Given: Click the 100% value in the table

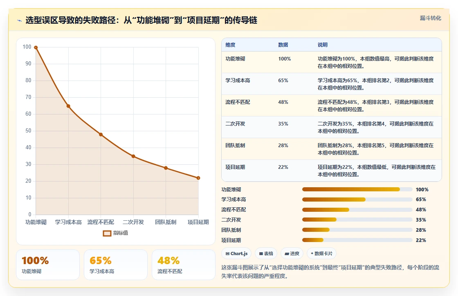Looking at the screenshot, I should pyautogui.click(x=285, y=59).
